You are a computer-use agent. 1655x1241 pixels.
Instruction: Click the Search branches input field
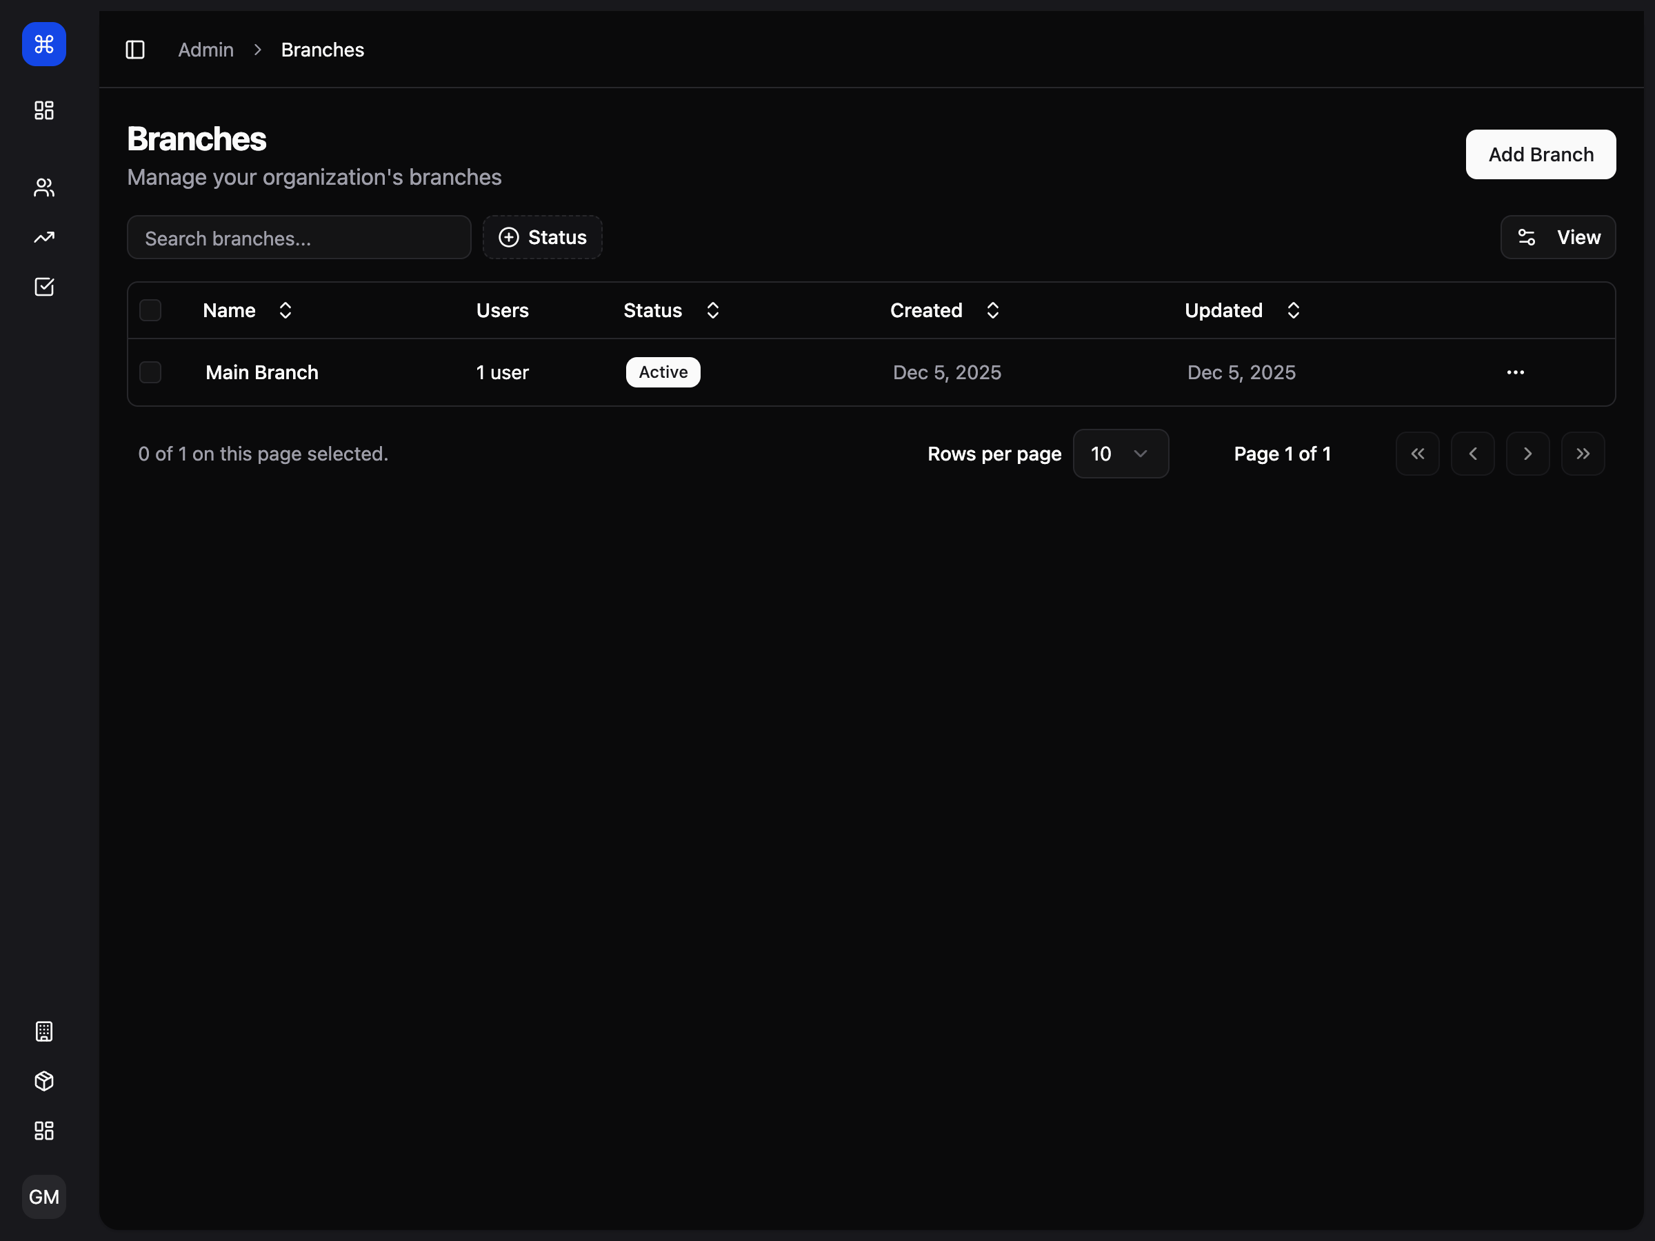tap(299, 237)
